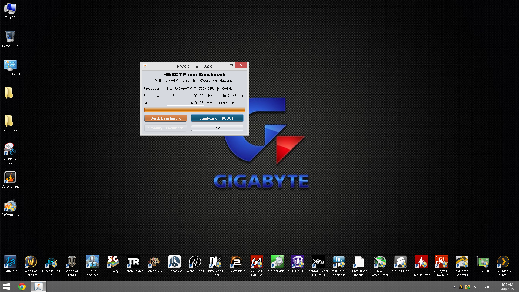
Task: Click the Quick Benchmark button
Action: tap(165, 118)
